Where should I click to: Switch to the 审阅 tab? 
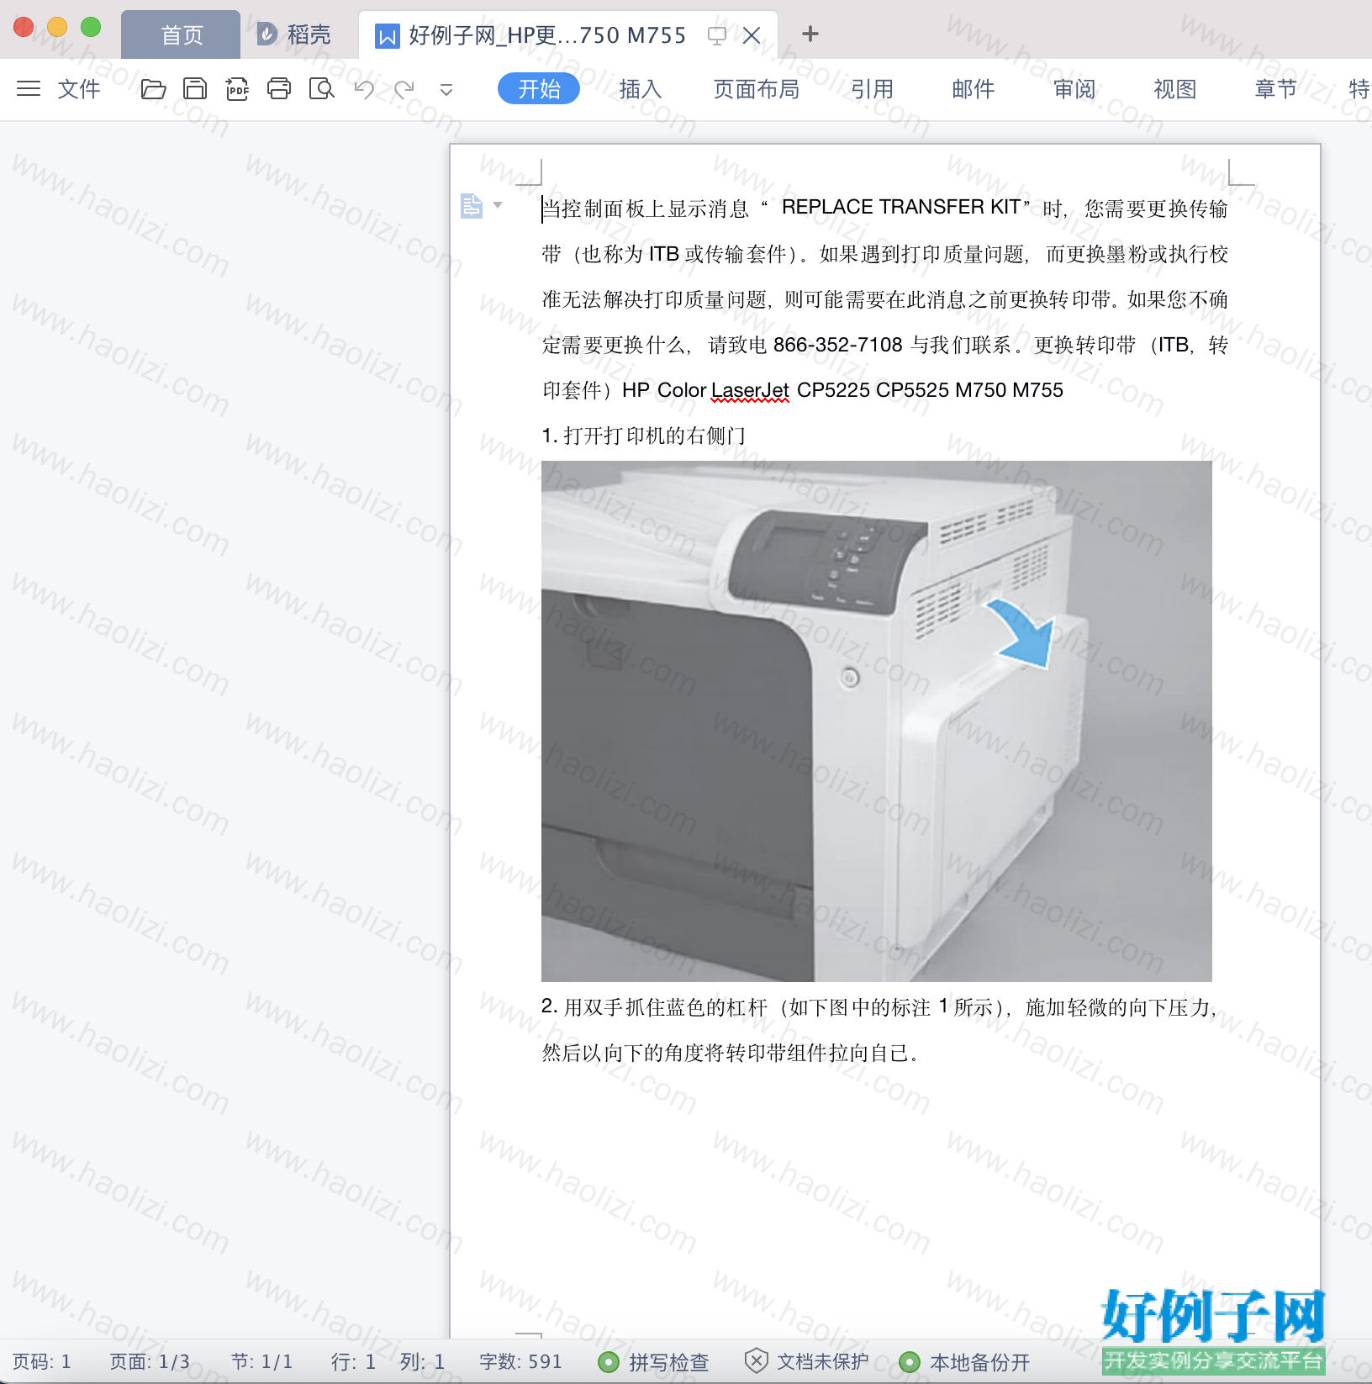click(x=1074, y=88)
